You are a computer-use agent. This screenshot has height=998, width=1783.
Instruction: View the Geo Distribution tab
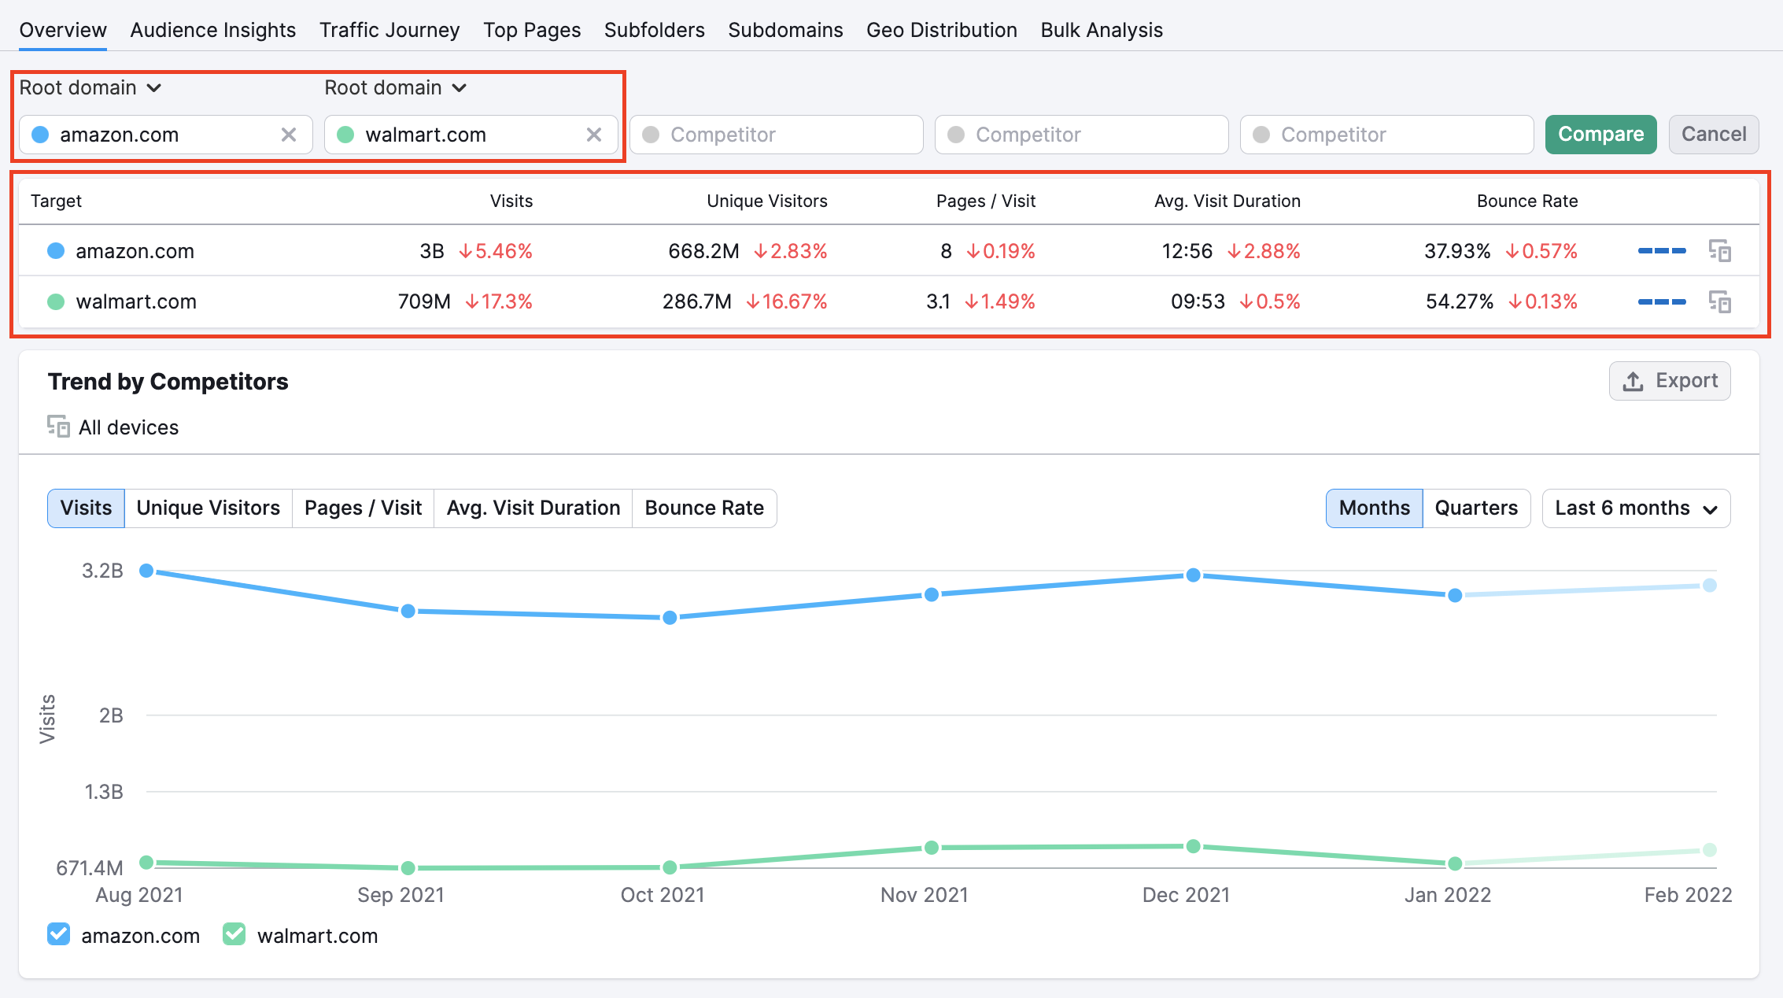coord(942,30)
